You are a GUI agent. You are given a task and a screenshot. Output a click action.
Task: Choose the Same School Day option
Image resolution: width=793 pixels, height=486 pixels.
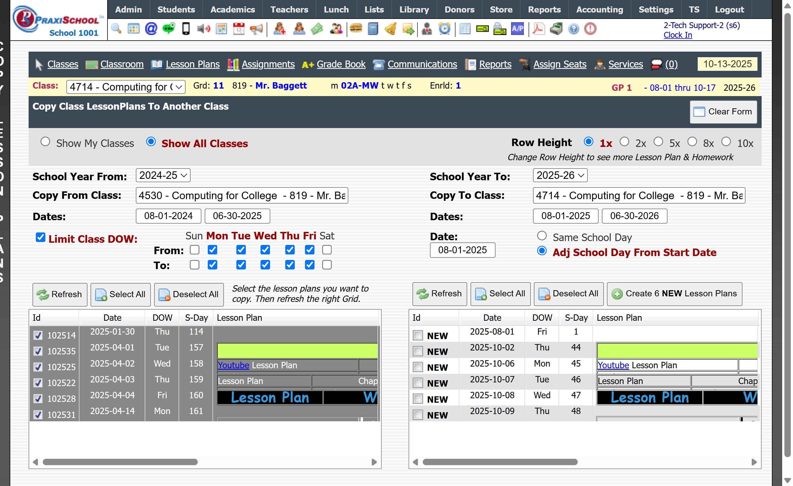tap(542, 236)
